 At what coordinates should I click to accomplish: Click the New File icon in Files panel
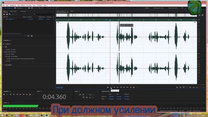point(10,14)
